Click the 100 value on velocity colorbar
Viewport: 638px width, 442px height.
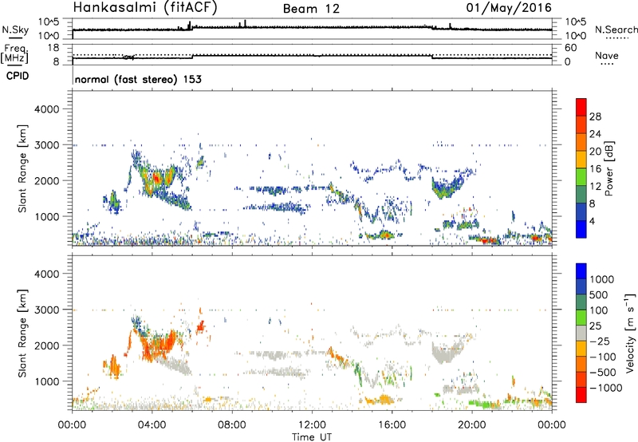coord(599,310)
